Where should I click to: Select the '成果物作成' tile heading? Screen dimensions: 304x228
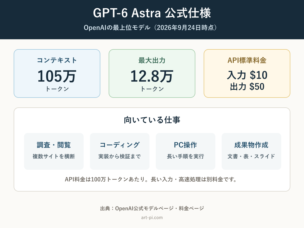click(x=251, y=145)
